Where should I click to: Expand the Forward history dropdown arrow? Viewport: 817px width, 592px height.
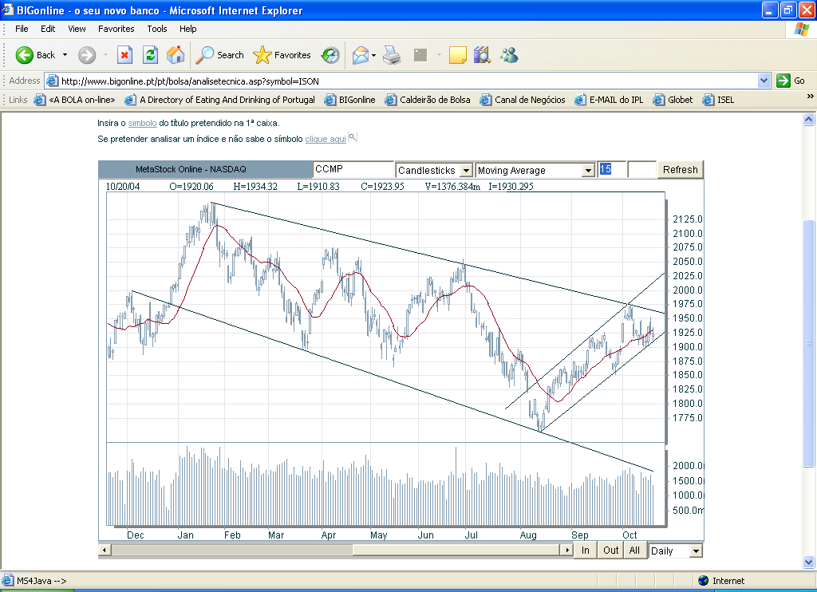pos(106,55)
